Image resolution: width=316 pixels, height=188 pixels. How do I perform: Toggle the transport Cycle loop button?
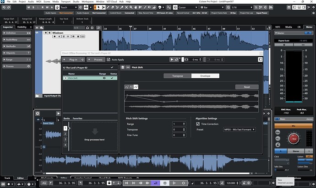pos(155,183)
